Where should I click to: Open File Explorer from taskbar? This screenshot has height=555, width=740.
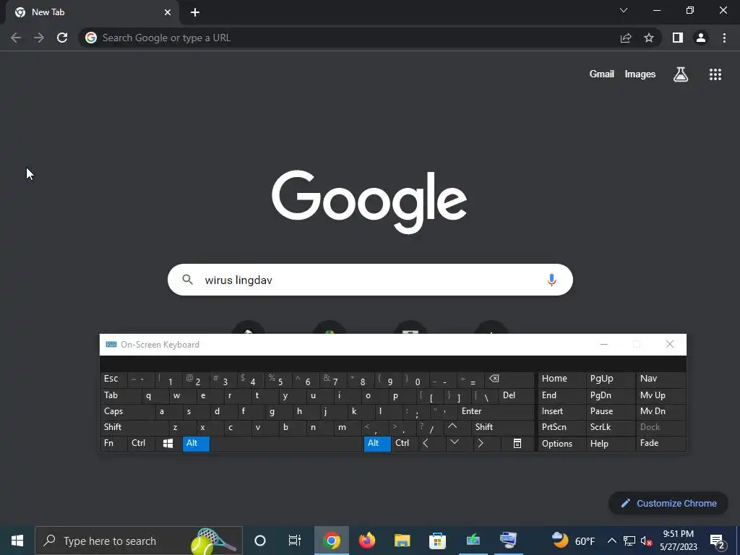402,541
